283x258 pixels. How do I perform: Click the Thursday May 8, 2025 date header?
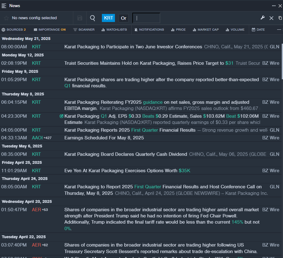tap(23, 94)
